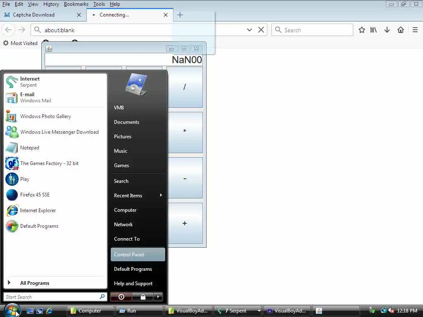Click calculator multiply button
This screenshot has height=317, width=423.
click(x=185, y=132)
